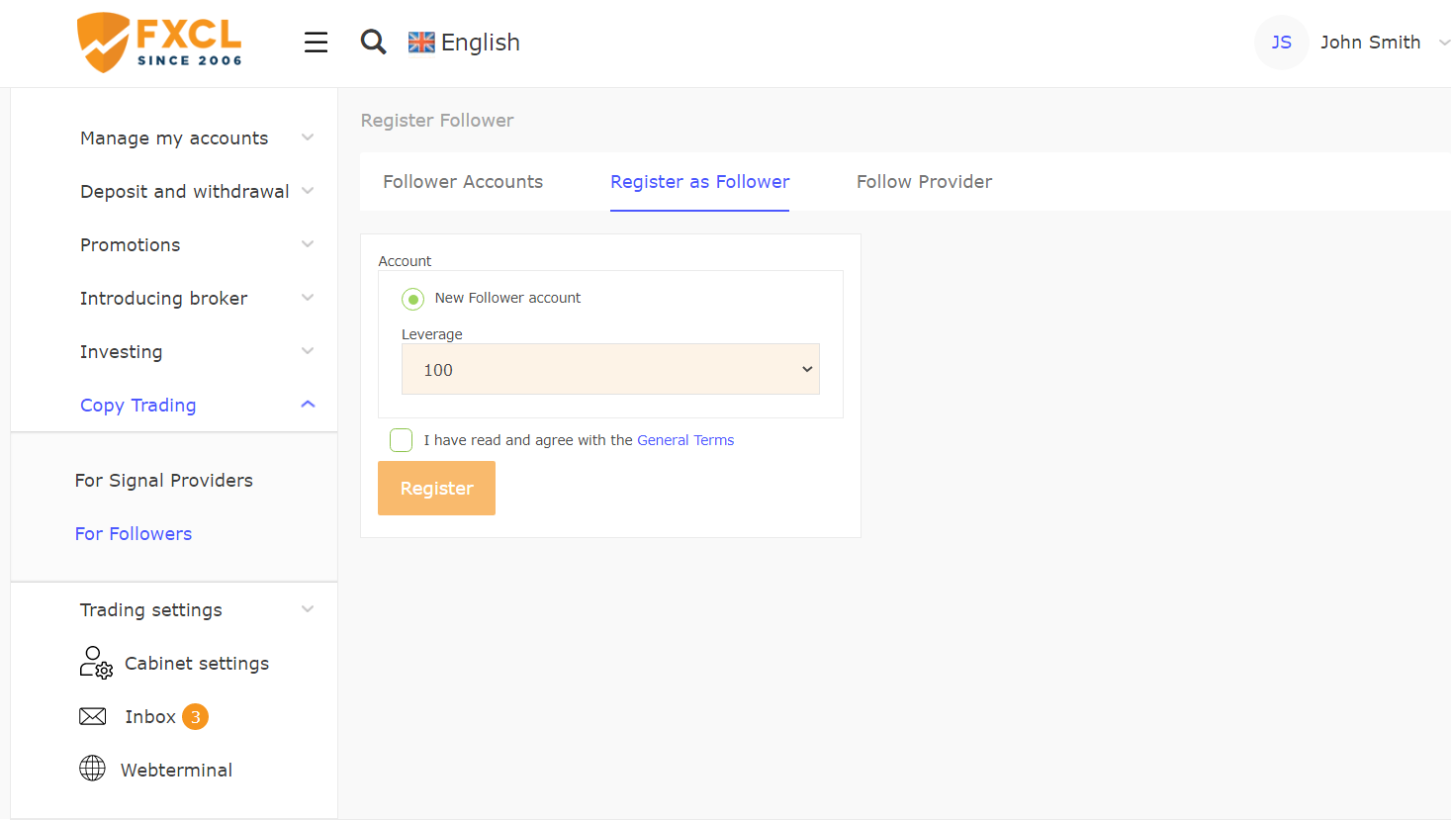Click Trading settings menu label
Image resolution: width=1451 pixels, height=822 pixels.
tap(151, 610)
